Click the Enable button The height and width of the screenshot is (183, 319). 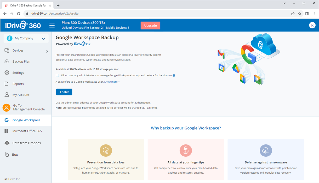64,92
